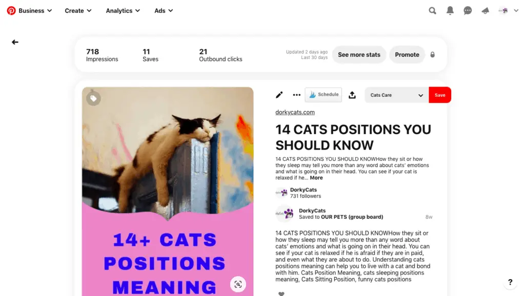Image resolution: width=525 pixels, height=296 pixels.
Task: Expand the Cats Care board selector
Action: click(397, 95)
